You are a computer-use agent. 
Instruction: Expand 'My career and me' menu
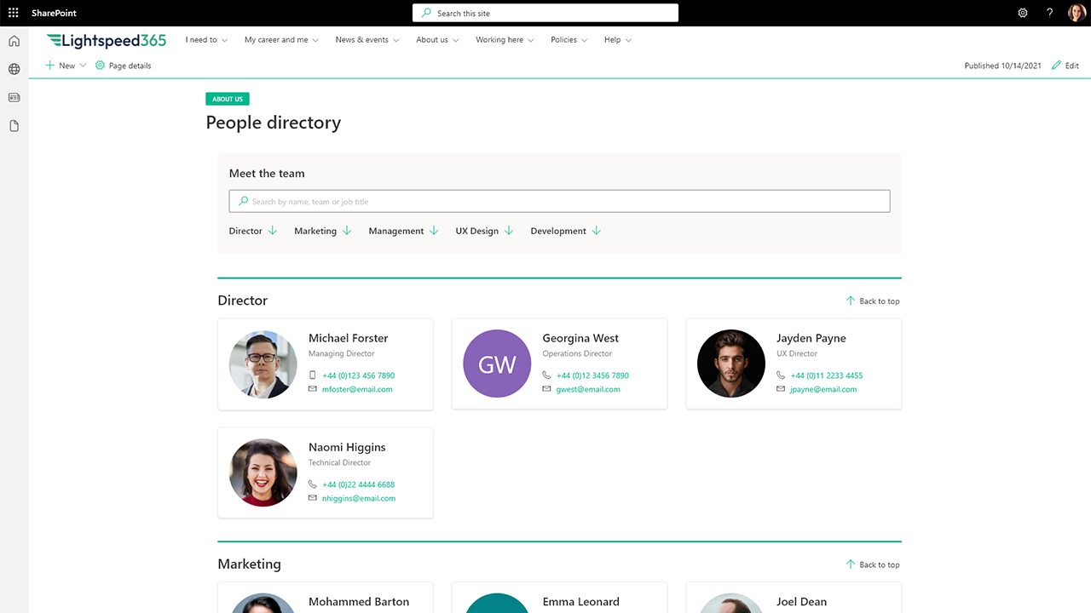[x=281, y=40]
